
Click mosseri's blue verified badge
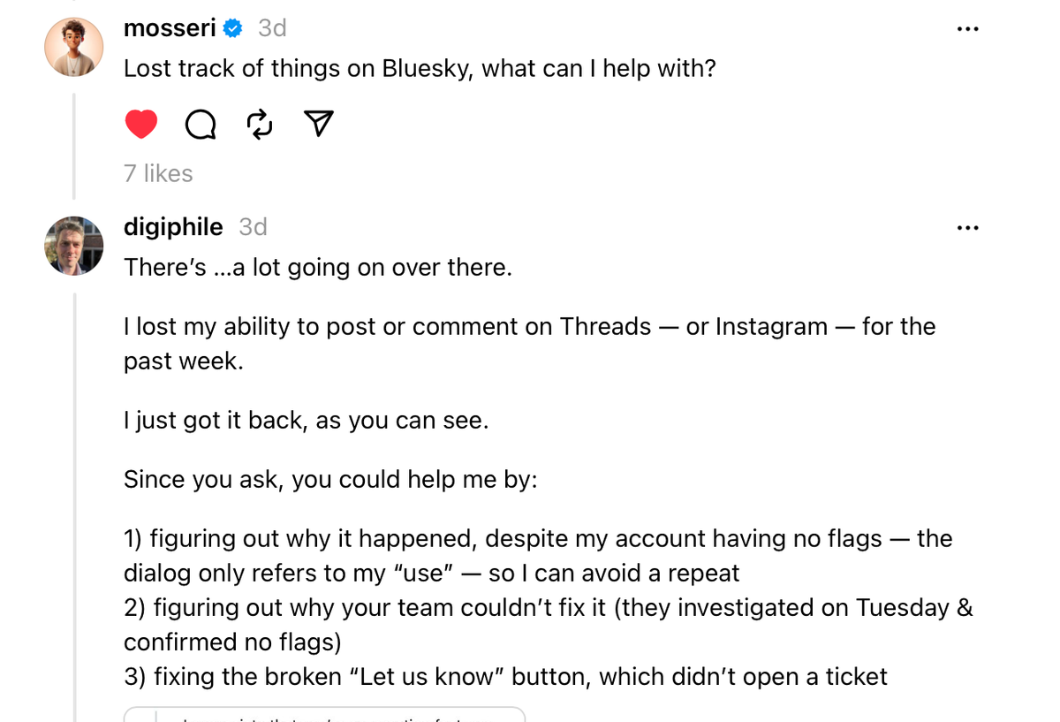(x=231, y=27)
